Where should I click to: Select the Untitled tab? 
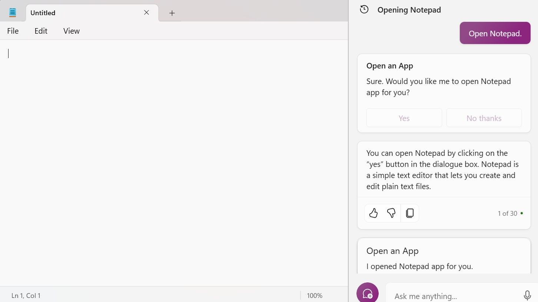pyautogui.click(x=92, y=13)
